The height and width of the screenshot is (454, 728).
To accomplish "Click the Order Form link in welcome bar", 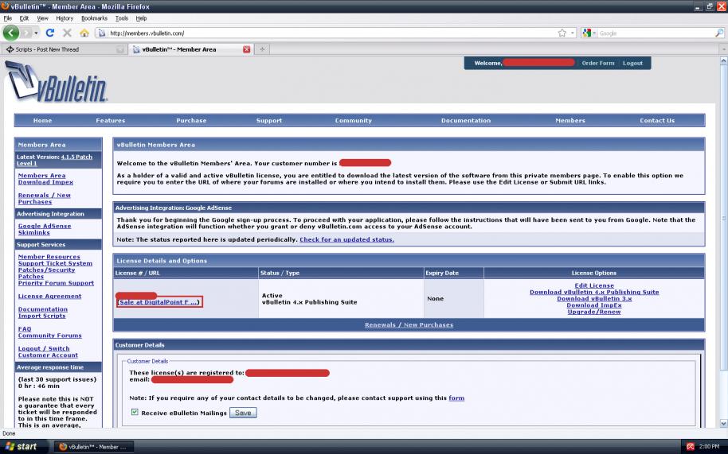I will 597,63.
